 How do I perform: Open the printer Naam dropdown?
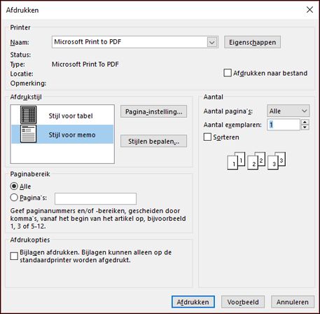click(212, 42)
